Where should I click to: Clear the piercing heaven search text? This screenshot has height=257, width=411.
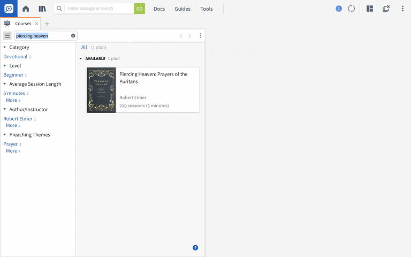73,36
